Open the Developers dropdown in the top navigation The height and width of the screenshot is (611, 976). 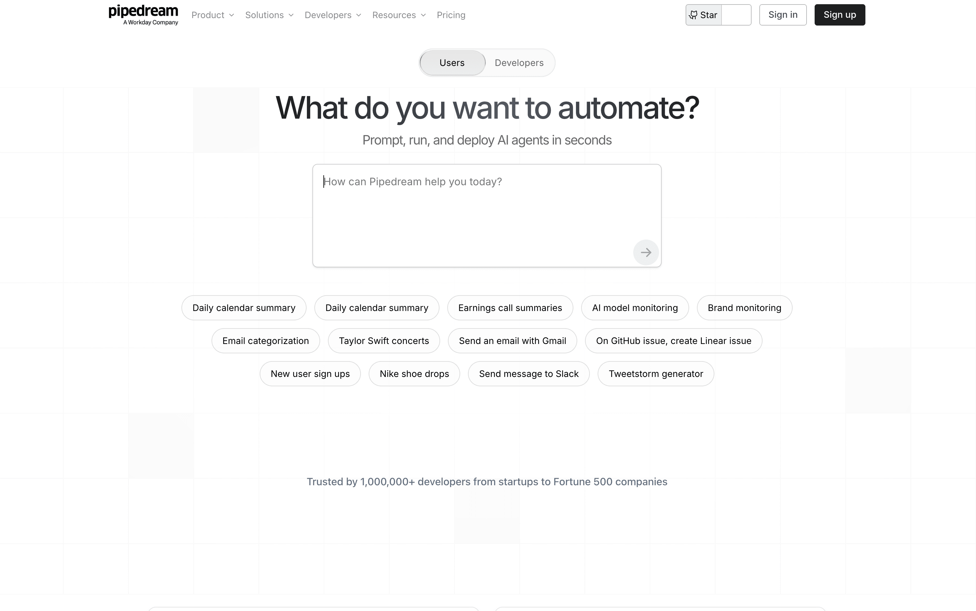pyautogui.click(x=332, y=15)
